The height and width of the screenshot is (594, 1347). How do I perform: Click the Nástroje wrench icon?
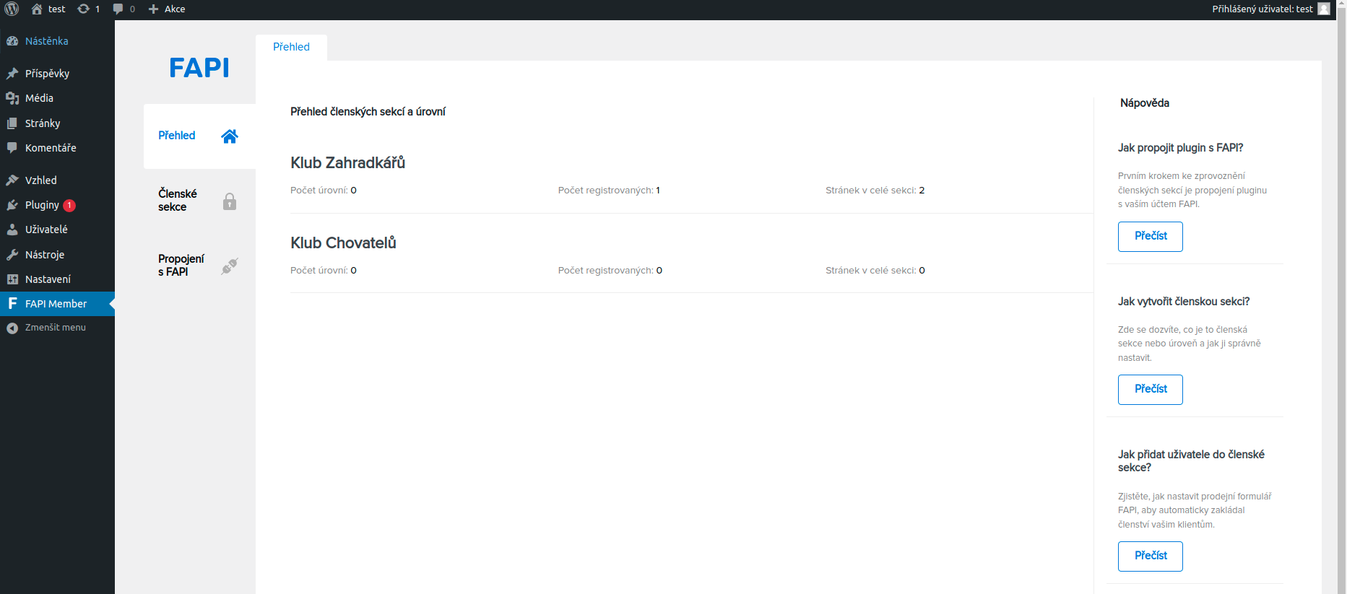[x=12, y=255]
